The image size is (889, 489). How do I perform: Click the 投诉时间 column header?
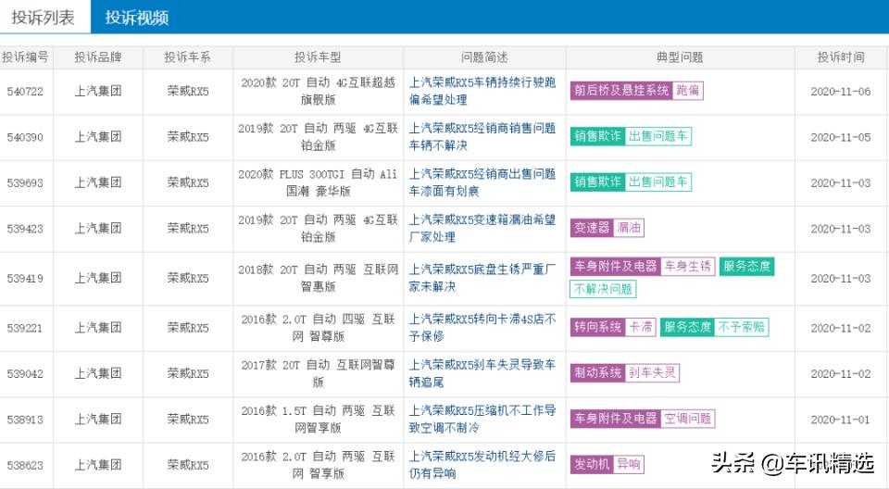tap(841, 57)
